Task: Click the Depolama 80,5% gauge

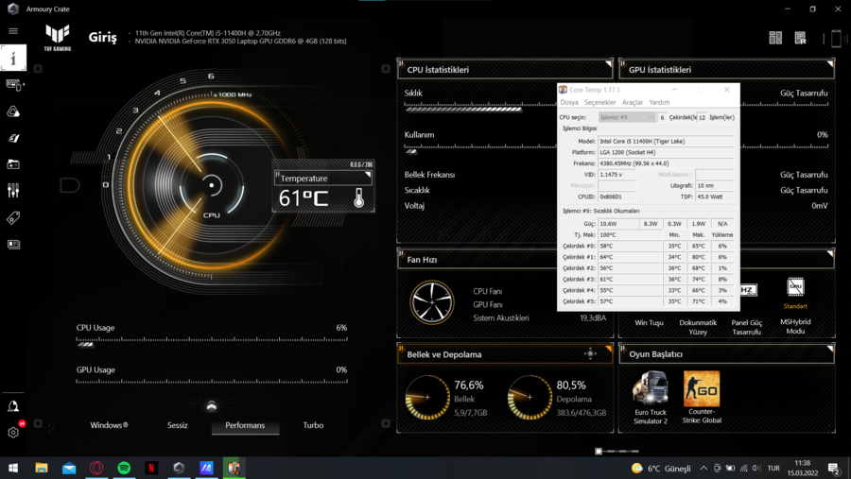Action: click(x=530, y=397)
